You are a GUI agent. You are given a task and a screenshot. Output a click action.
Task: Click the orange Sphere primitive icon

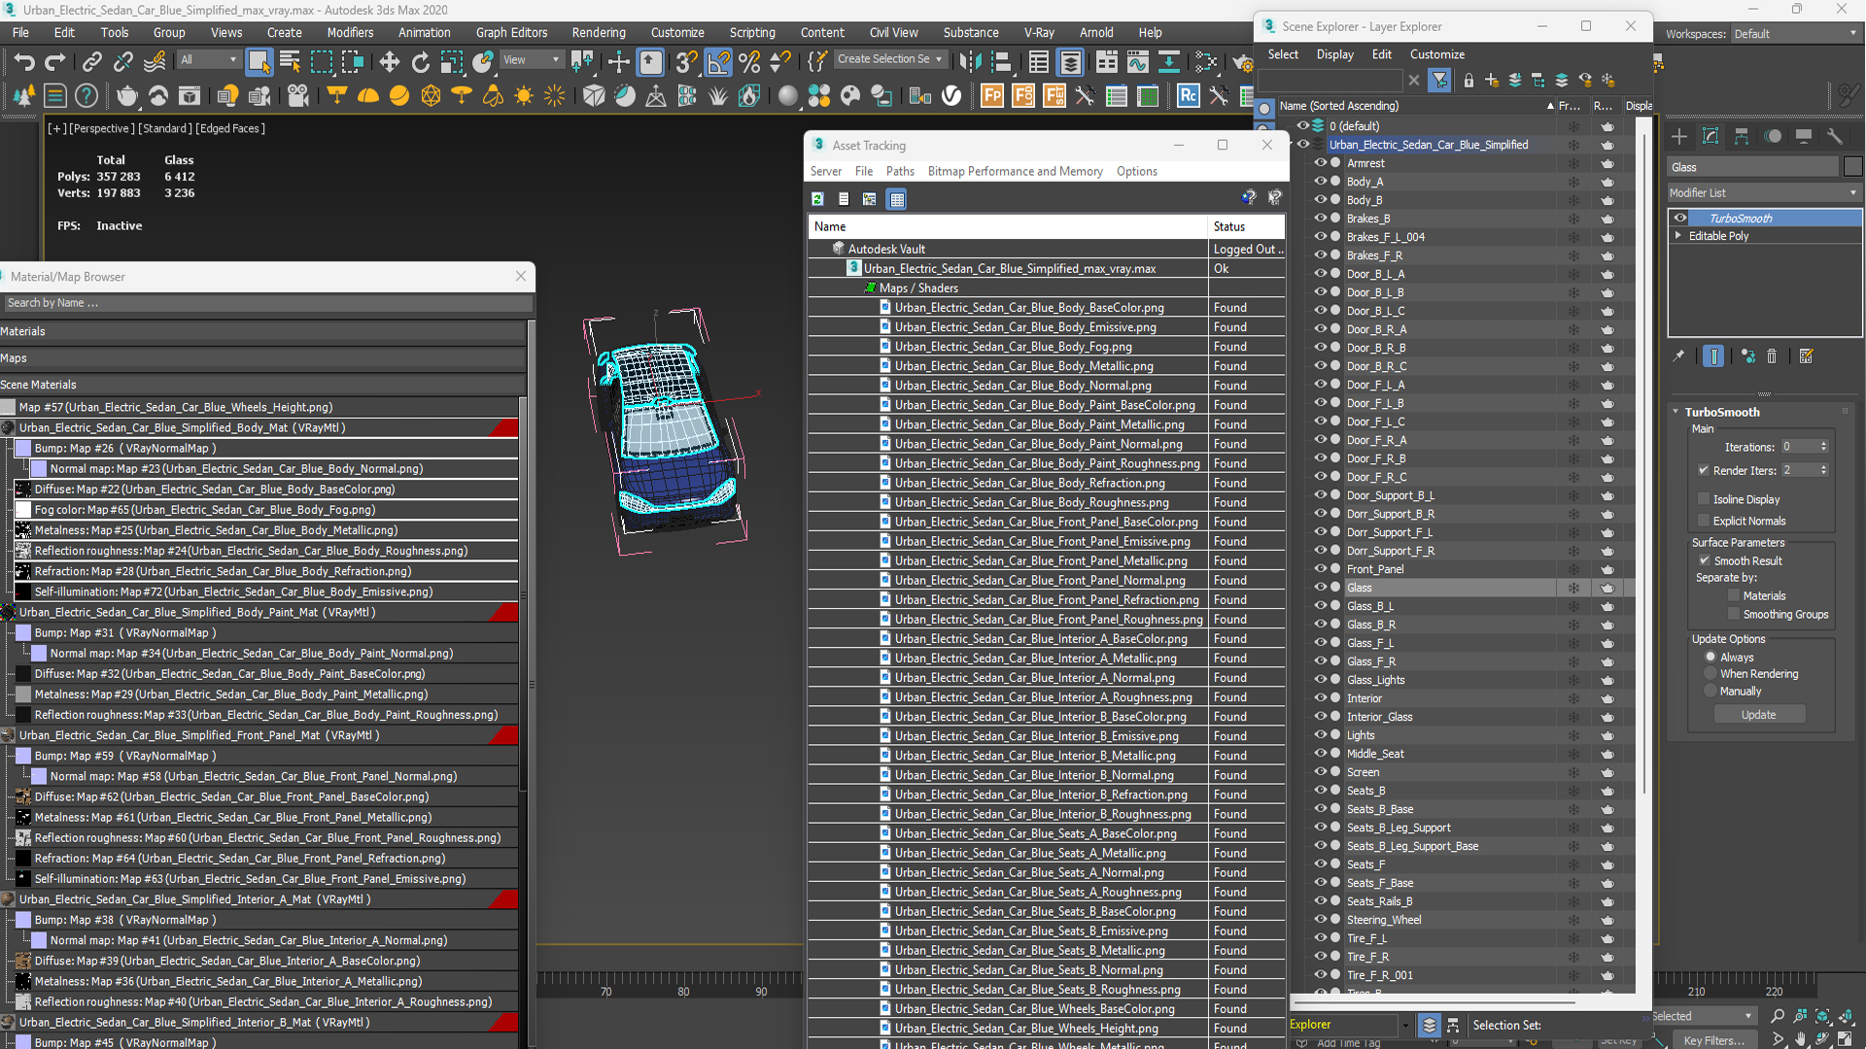pos(399,95)
